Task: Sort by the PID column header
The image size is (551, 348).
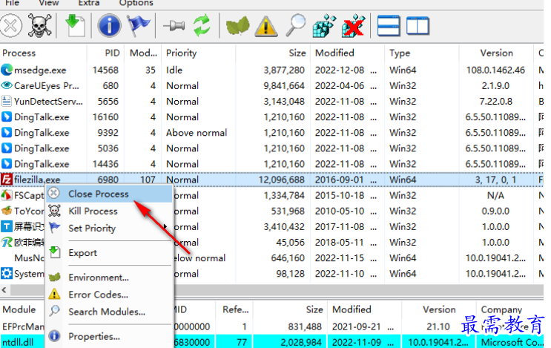Action: [x=105, y=53]
